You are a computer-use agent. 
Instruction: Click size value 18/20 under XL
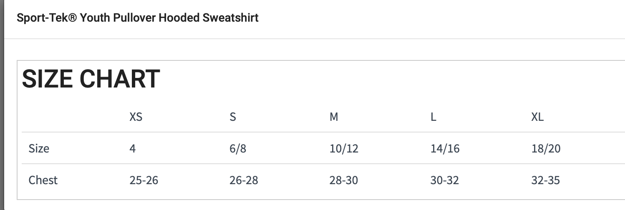[546, 148]
